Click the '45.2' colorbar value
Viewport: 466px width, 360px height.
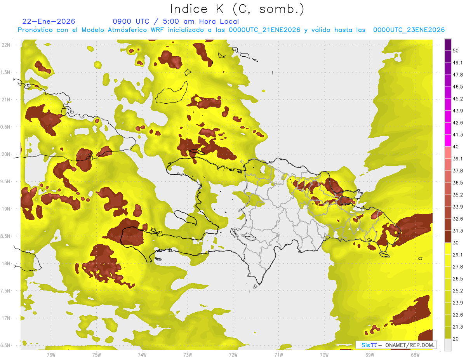[x=458, y=99]
